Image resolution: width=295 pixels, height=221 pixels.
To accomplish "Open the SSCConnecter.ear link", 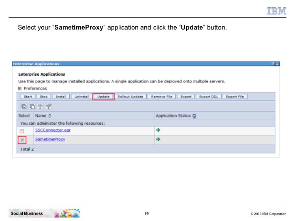I will (53, 130).
